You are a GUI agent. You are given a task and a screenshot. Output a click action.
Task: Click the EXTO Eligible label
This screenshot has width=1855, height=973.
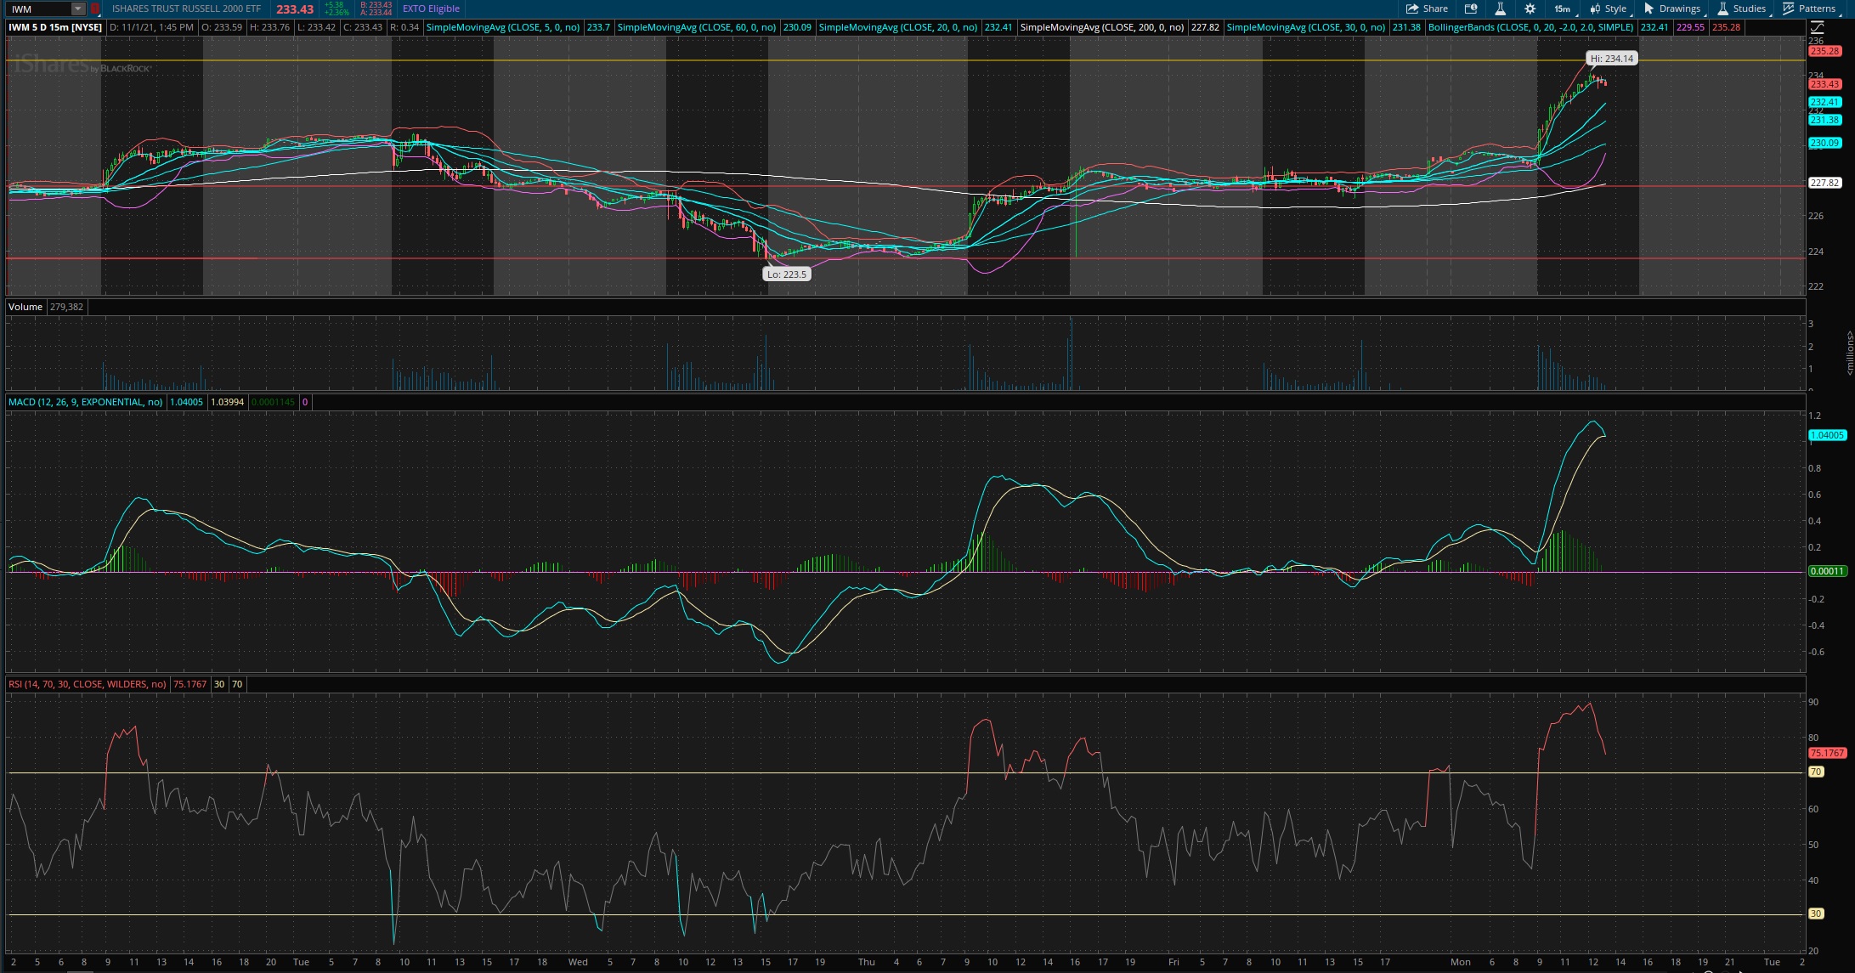point(431,8)
